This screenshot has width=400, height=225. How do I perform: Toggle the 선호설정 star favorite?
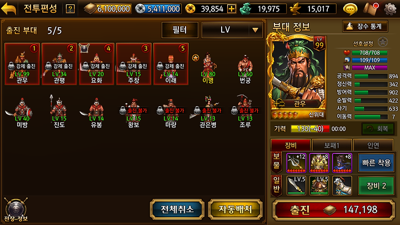pos(383,42)
